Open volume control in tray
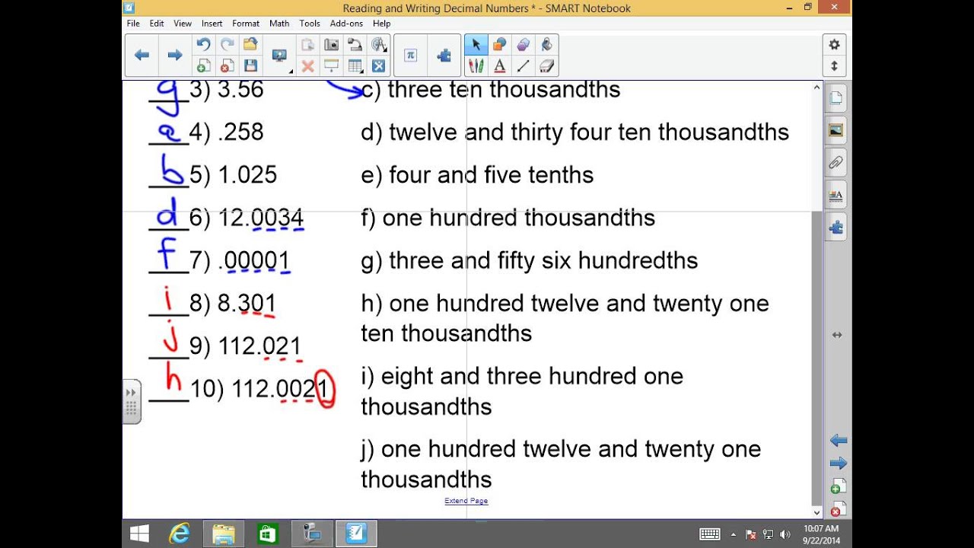This screenshot has height=548, width=974. click(x=785, y=534)
